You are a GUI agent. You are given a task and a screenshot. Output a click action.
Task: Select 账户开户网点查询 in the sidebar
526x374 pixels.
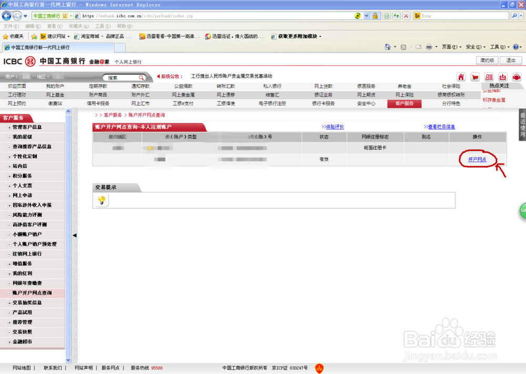coord(33,293)
